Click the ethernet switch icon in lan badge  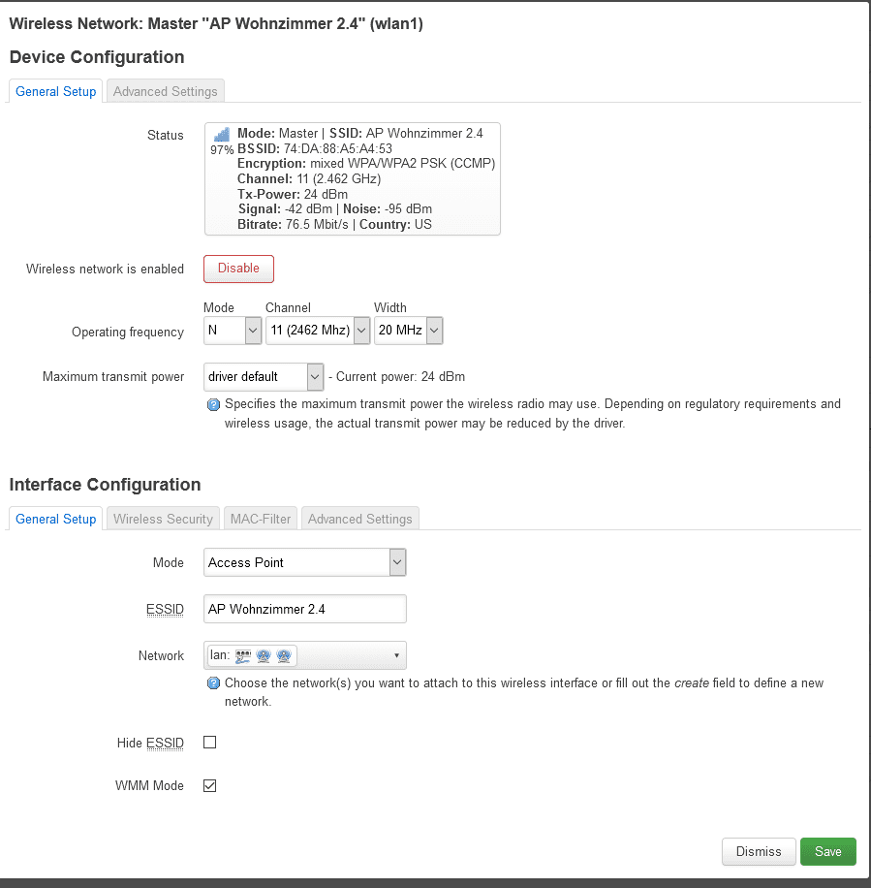click(x=243, y=656)
